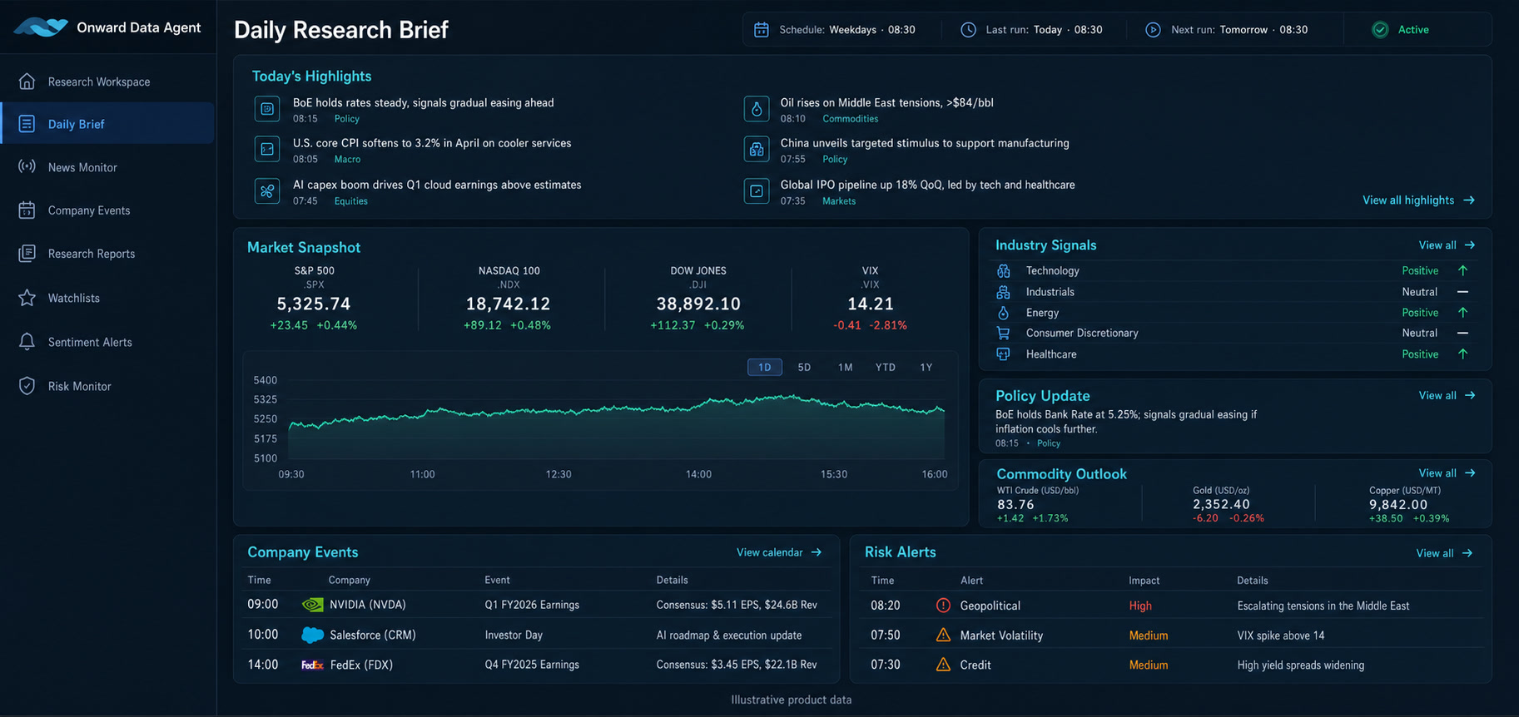
Task: Click the S&P 500 value 5,325.74
Action: click(314, 304)
